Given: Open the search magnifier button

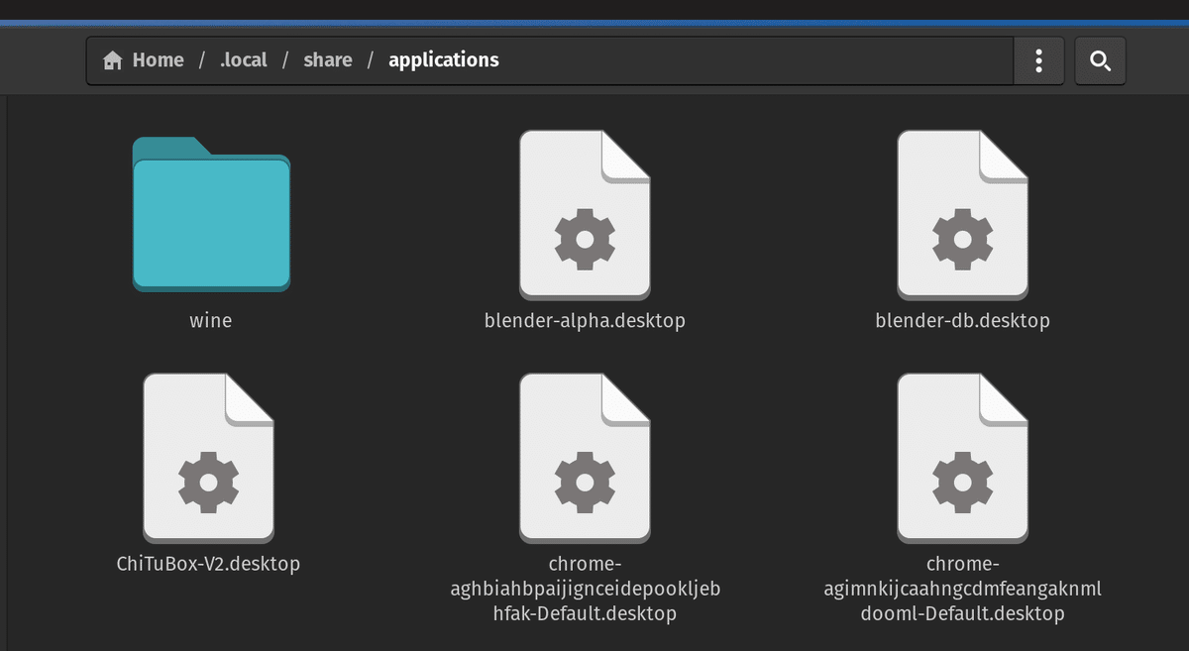Looking at the screenshot, I should point(1100,60).
